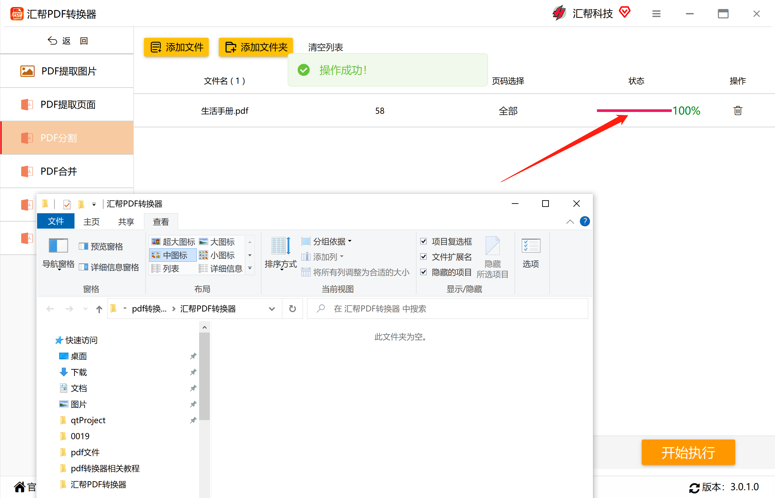Open 桌面 in quick access
This screenshot has width=775, height=498.
click(x=79, y=356)
